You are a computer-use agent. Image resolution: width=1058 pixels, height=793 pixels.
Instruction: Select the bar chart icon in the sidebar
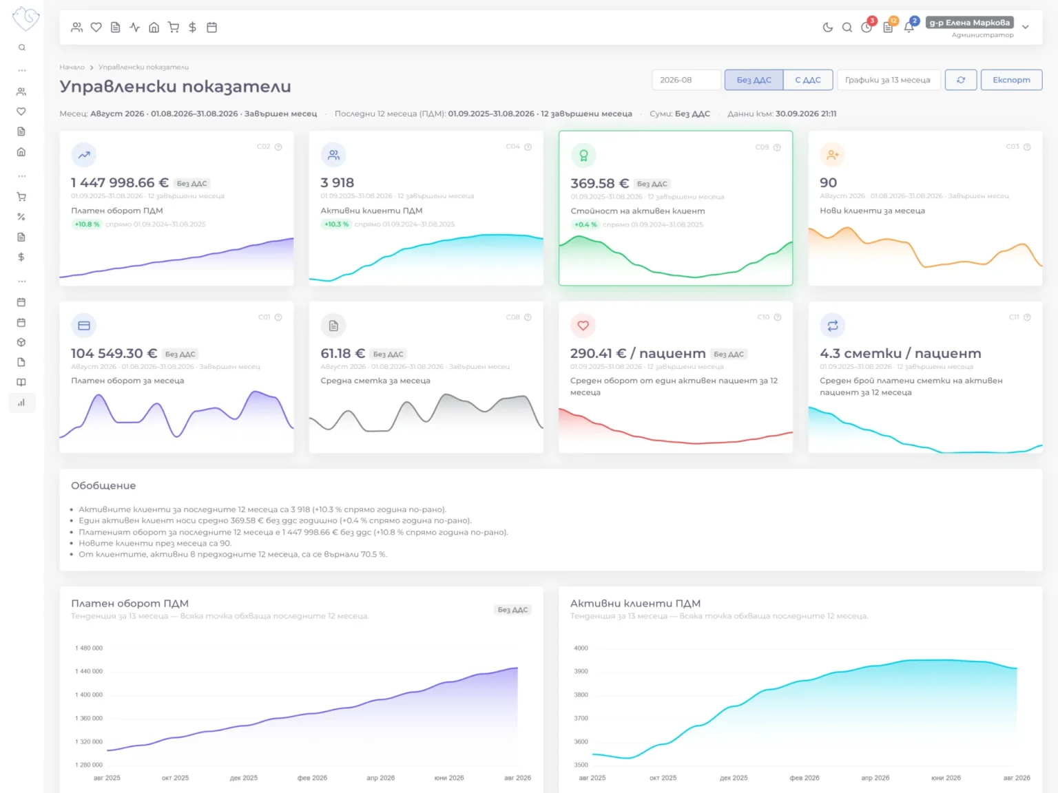click(x=21, y=403)
